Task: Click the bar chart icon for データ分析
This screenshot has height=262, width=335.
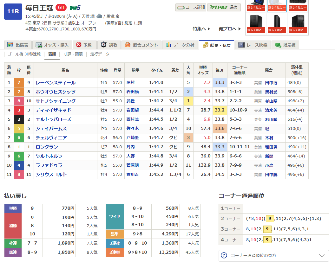Action: [x=169, y=45]
